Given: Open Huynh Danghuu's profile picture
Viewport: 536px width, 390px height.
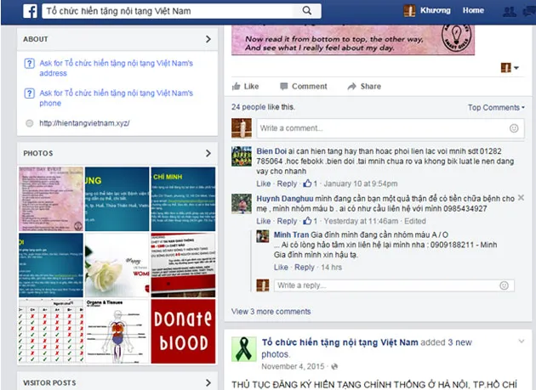Looking at the screenshot, I should click(x=242, y=204).
